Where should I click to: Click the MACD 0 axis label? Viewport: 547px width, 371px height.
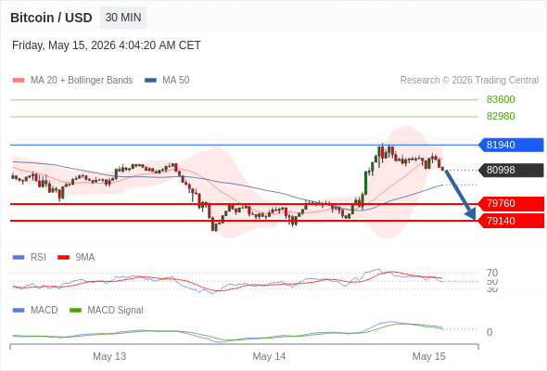[x=490, y=332]
